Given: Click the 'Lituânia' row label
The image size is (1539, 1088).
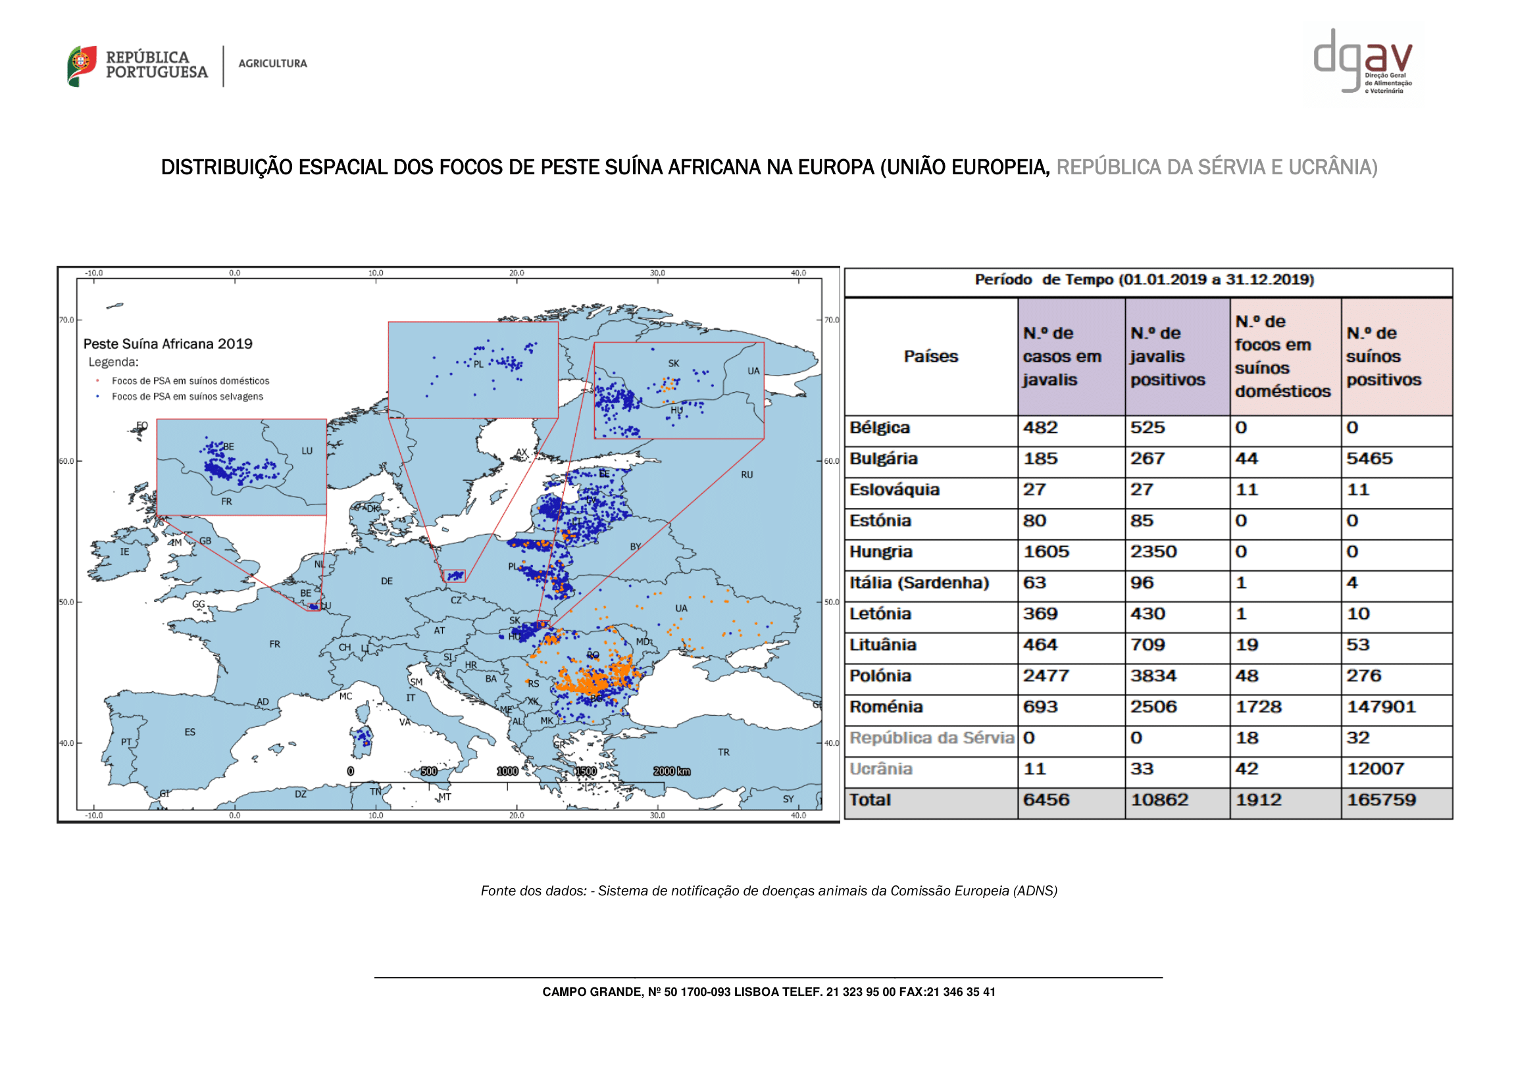Looking at the screenshot, I should (x=885, y=645).
